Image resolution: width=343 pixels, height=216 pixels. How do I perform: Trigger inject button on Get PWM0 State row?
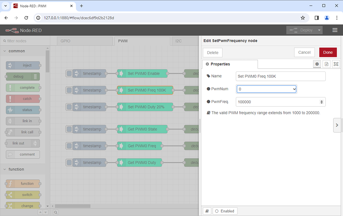click(x=69, y=129)
